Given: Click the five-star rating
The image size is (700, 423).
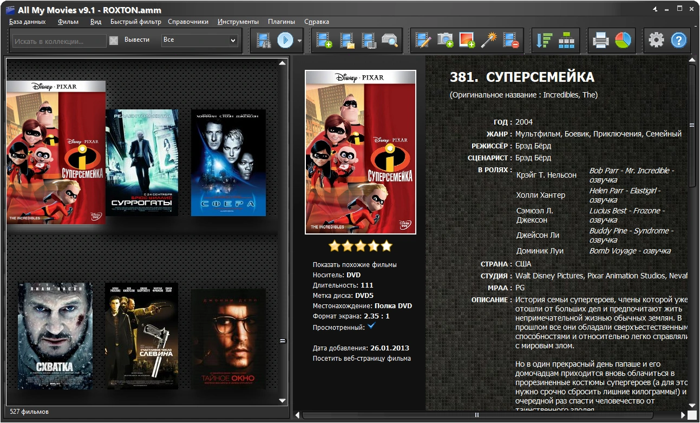Looking at the screenshot, I should coord(361,246).
